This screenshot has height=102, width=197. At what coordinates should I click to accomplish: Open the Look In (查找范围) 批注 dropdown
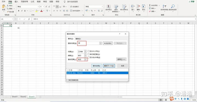click(85, 59)
